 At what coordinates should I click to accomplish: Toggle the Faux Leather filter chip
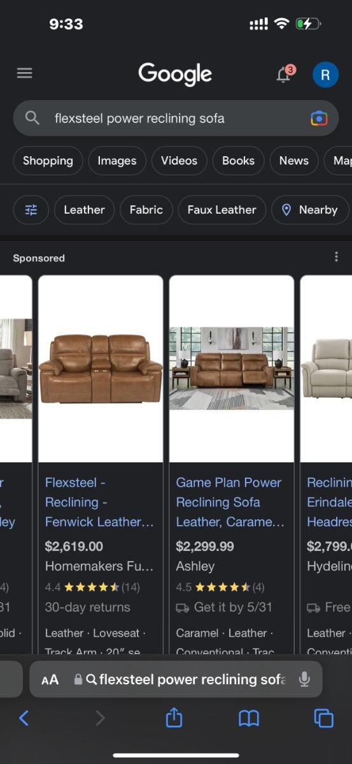tap(222, 210)
